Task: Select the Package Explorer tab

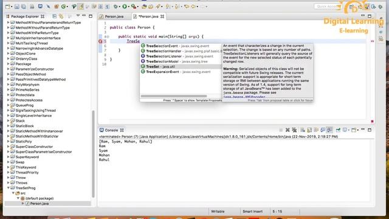Action: coord(25,16)
